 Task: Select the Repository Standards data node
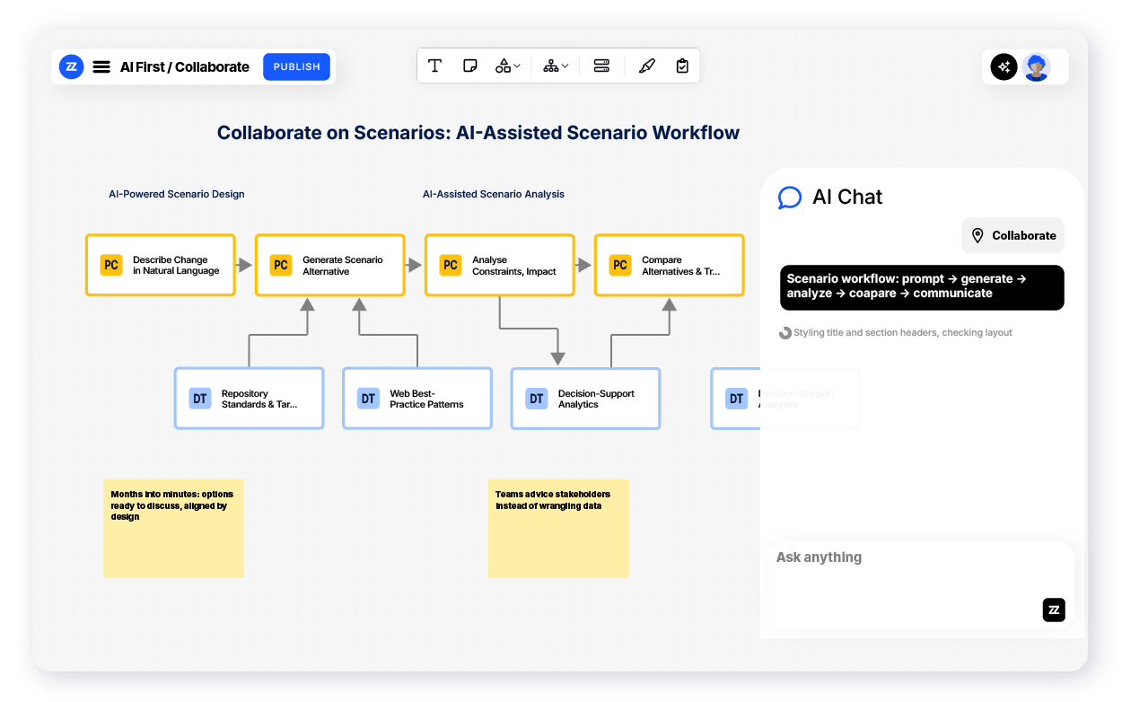(x=249, y=398)
